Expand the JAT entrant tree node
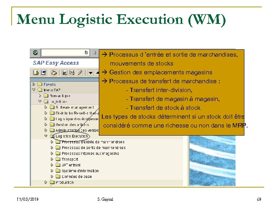The width and height of the screenshot is (278, 208). point(52,165)
